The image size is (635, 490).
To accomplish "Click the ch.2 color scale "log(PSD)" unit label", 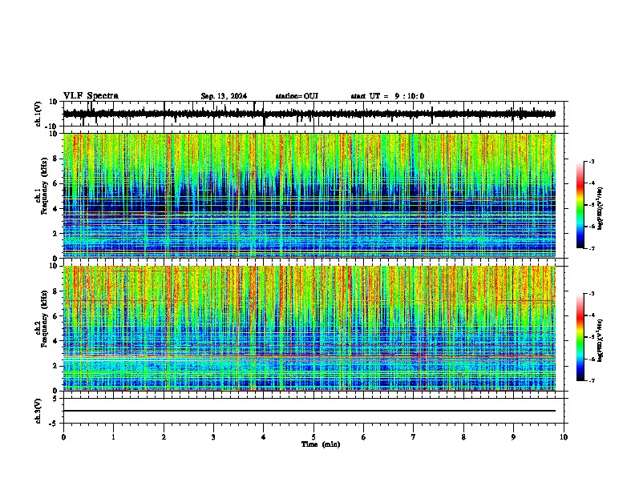I will (600, 341).
